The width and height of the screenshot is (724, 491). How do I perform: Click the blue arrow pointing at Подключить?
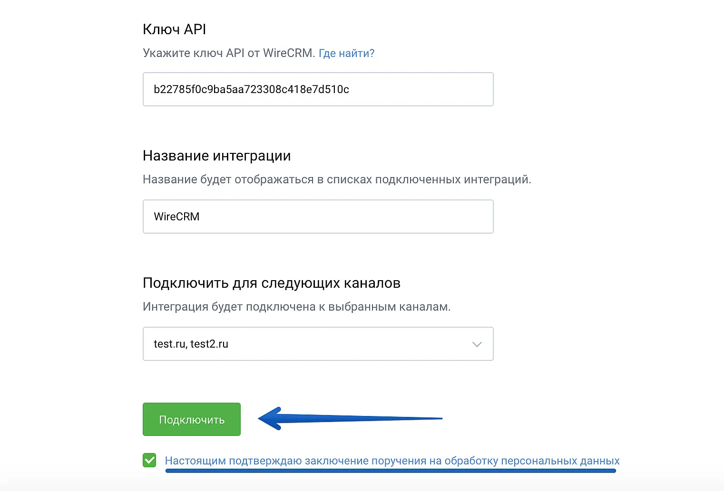pos(350,418)
